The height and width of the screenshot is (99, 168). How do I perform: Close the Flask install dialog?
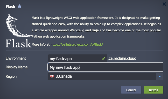pyautogui.click(x=164, y=4)
